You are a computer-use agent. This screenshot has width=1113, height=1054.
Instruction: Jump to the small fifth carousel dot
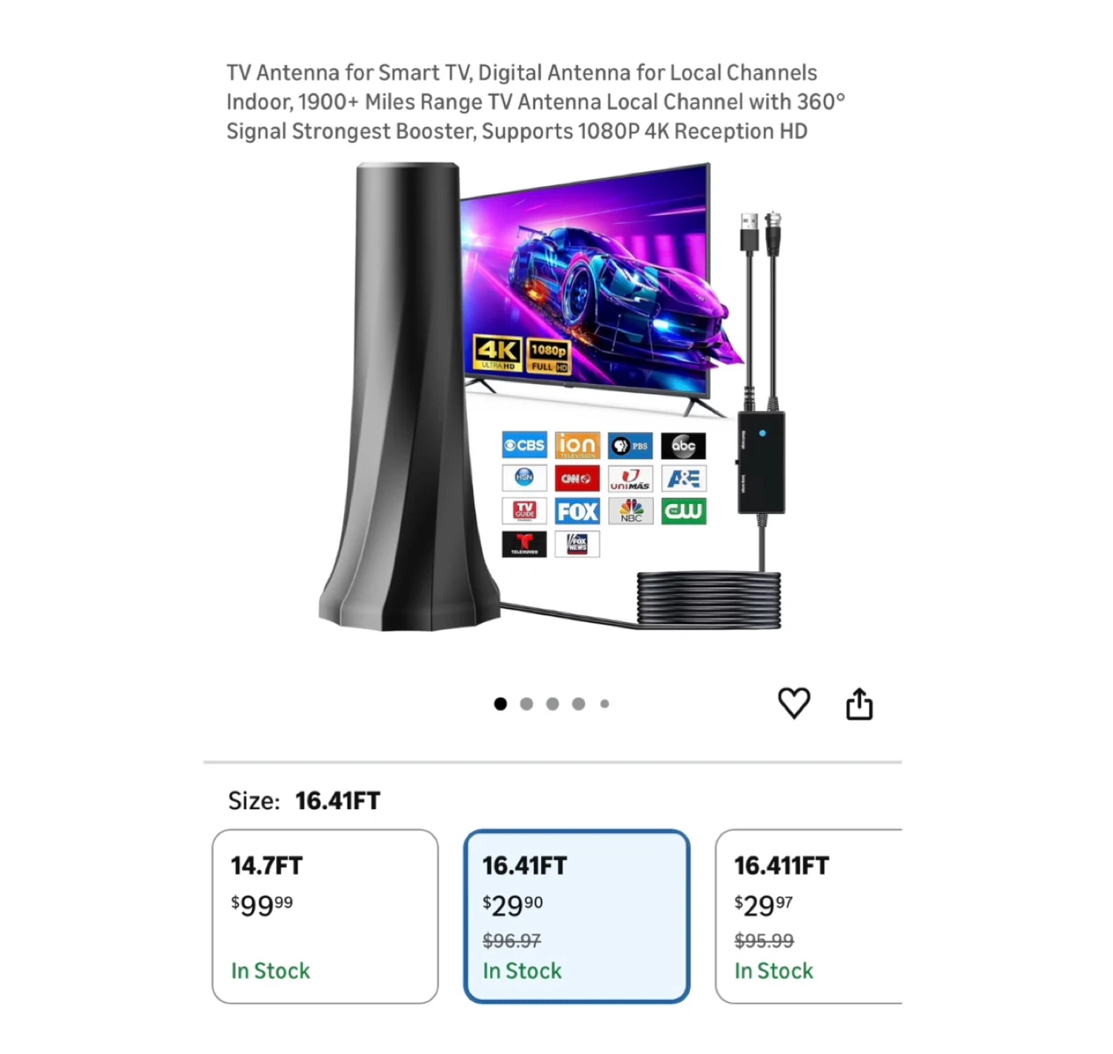[x=604, y=704]
